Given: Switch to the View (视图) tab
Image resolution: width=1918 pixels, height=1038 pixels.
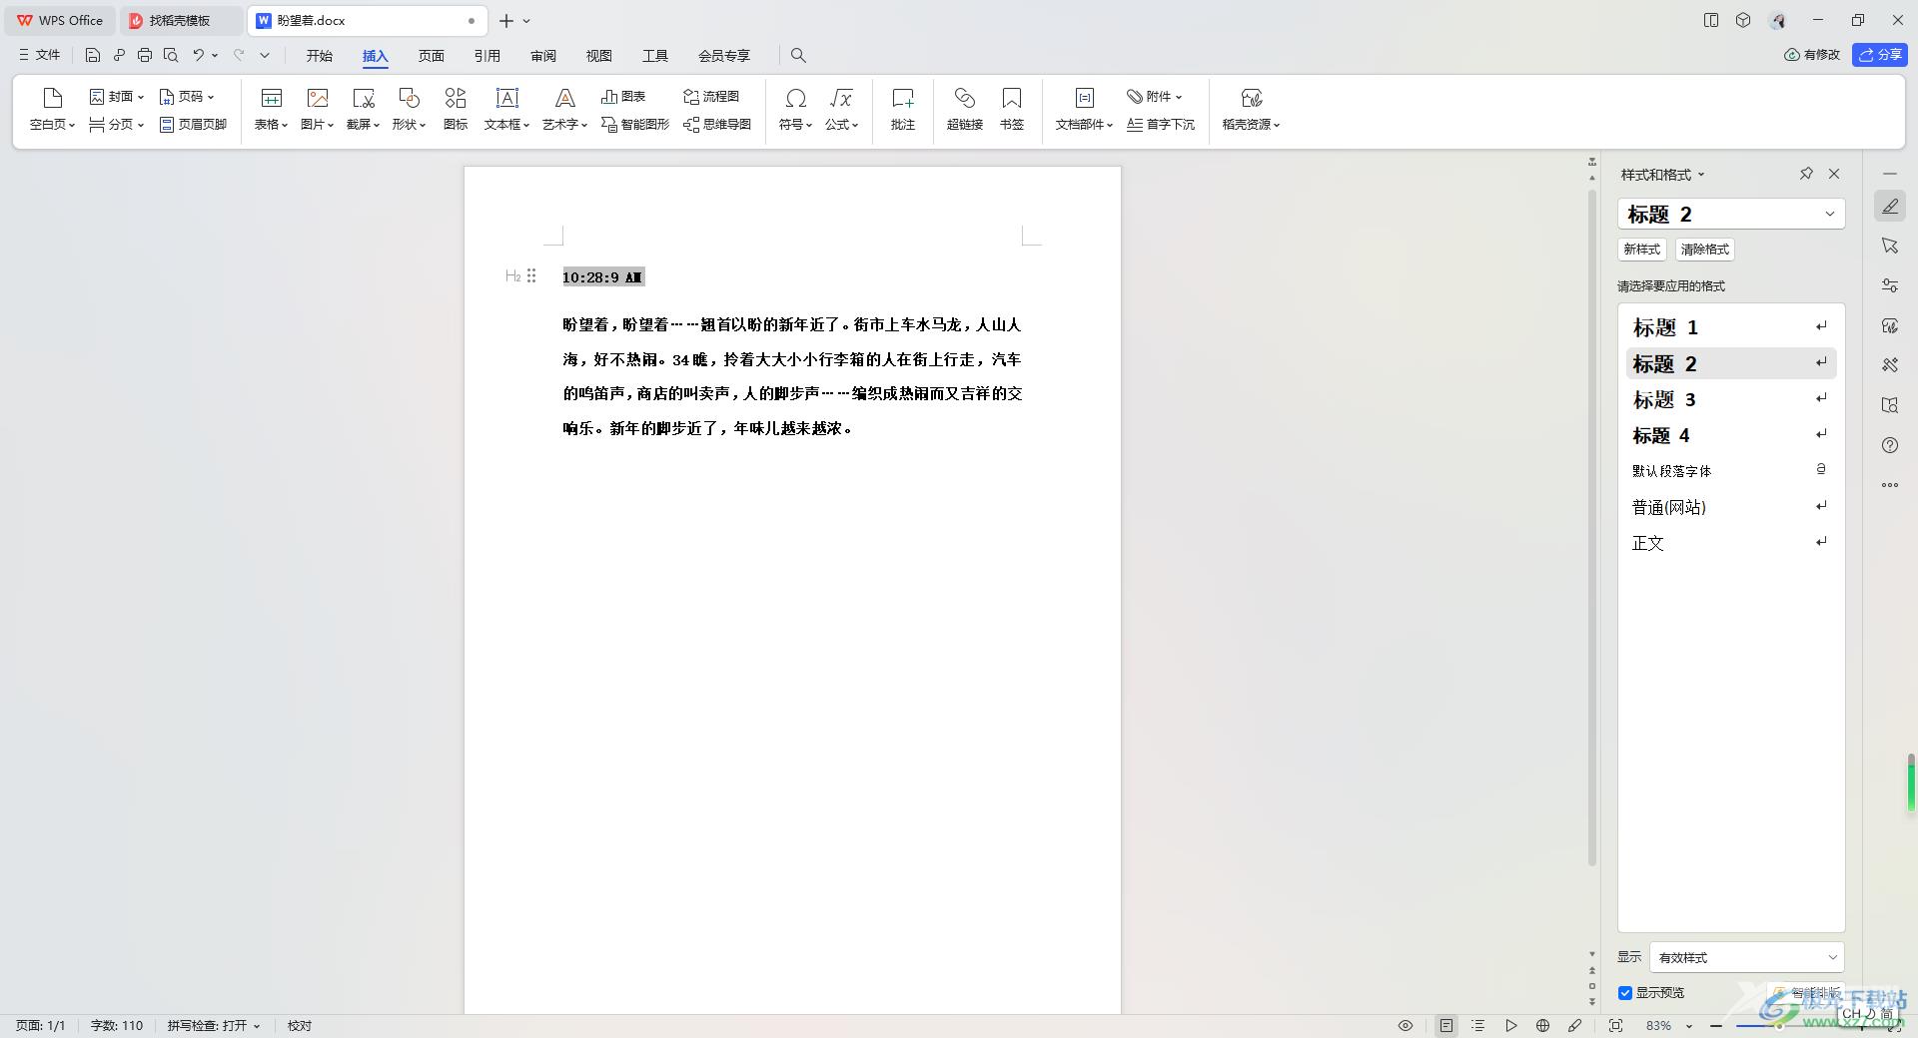Looking at the screenshot, I should (599, 56).
